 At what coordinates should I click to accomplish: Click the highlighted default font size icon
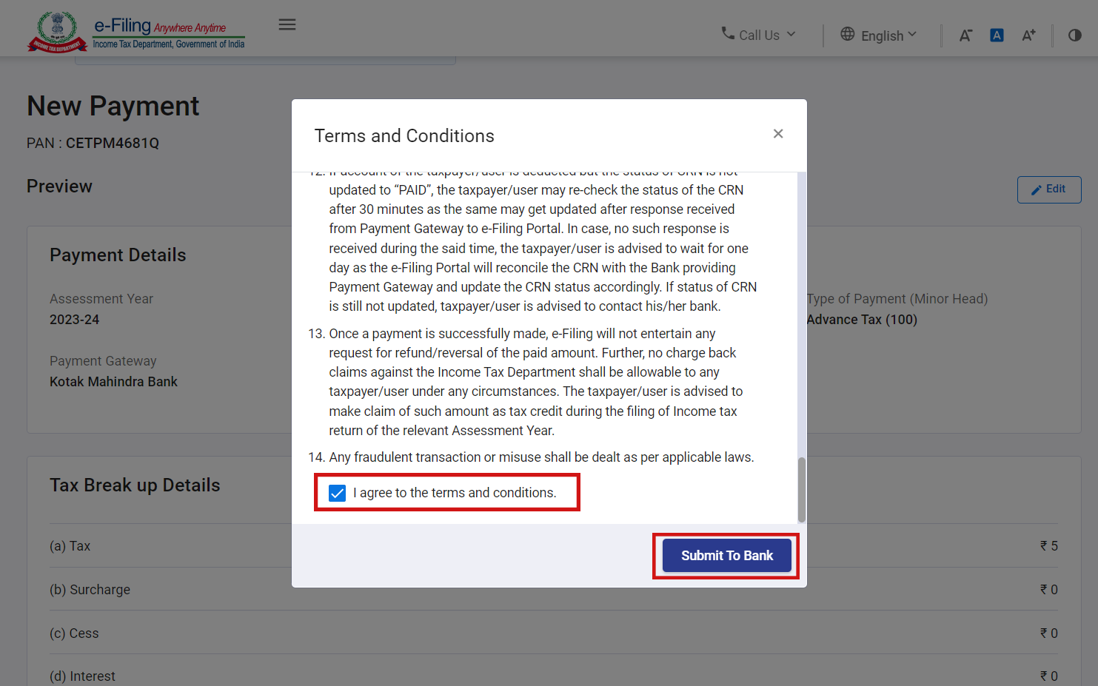tap(997, 35)
